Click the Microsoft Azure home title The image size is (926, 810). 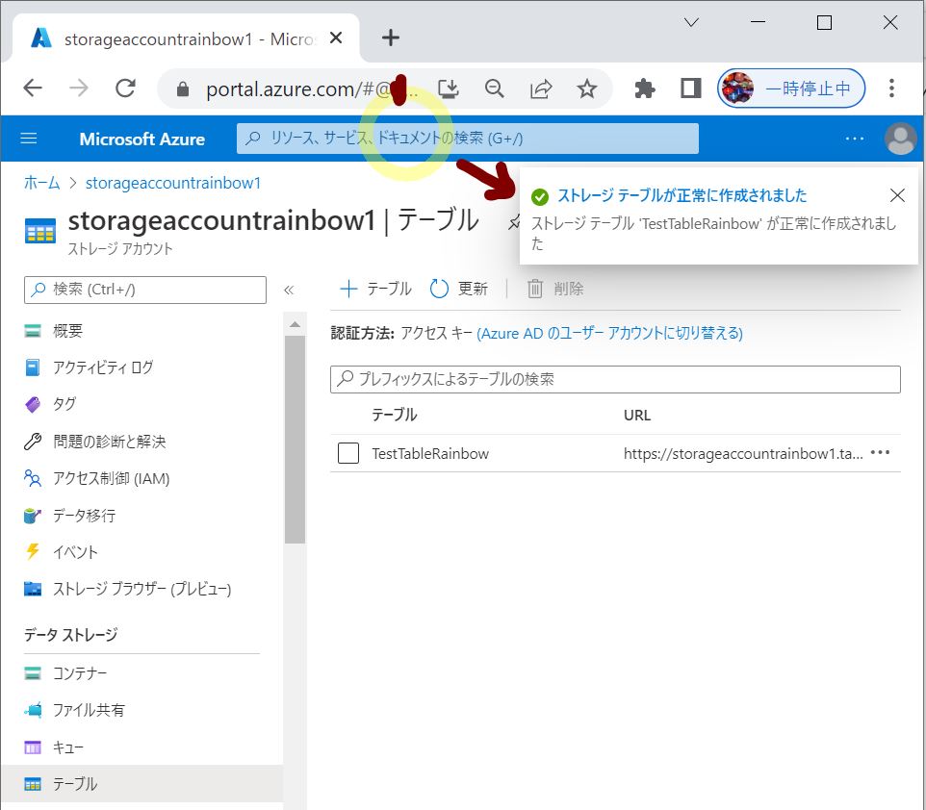[141, 139]
